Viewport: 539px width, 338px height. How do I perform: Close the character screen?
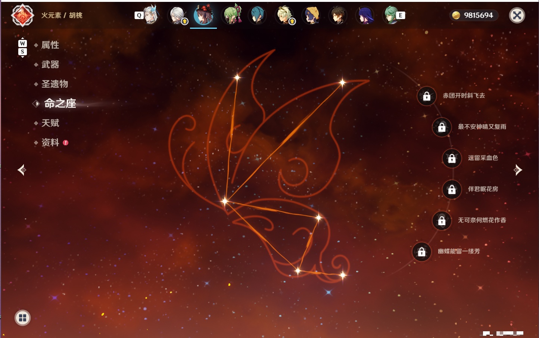517,15
